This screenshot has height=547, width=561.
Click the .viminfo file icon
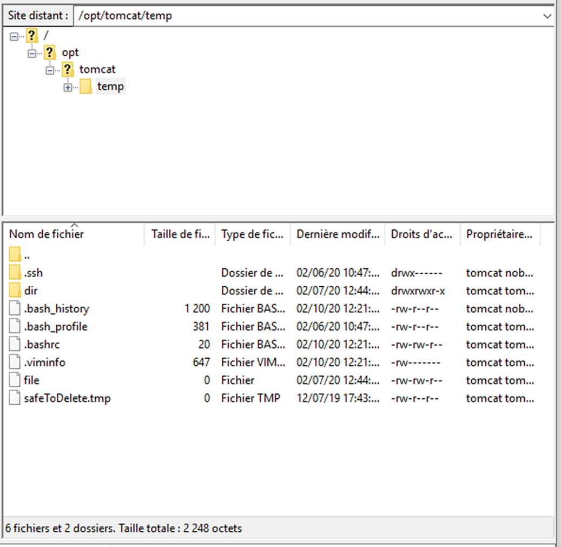pyautogui.click(x=15, y=363)
